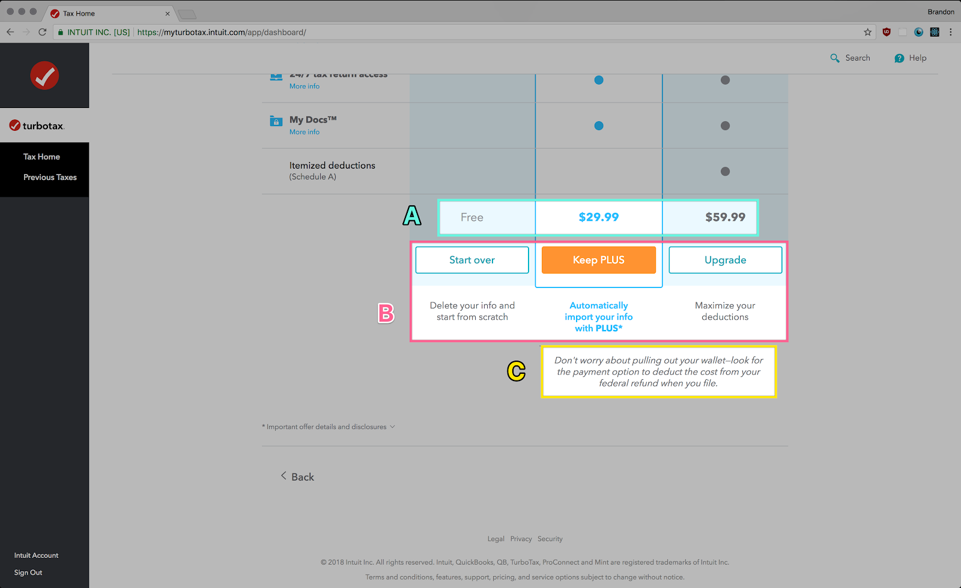Open the Chrome three-dot menu
The height and width of the screenshot is (588, 961).
coord(950,32)
